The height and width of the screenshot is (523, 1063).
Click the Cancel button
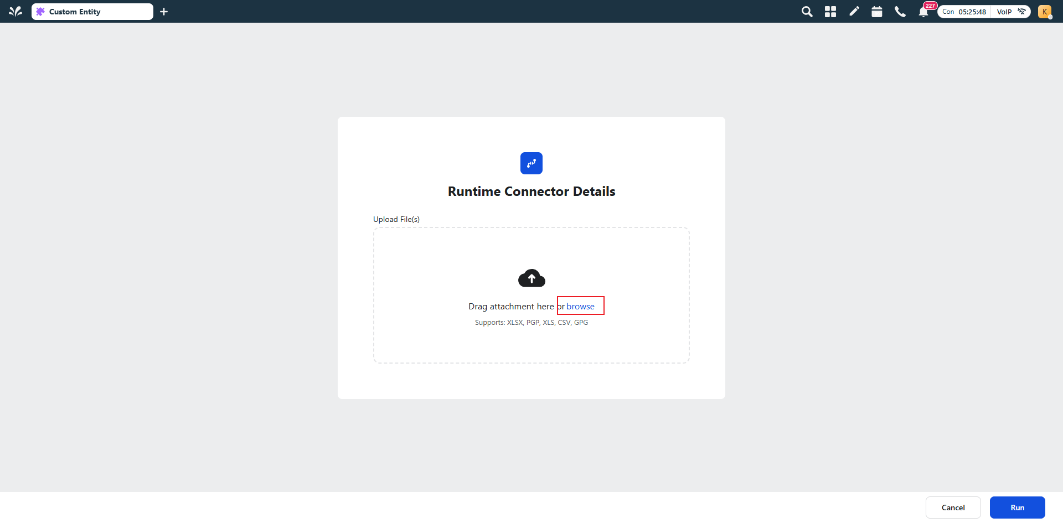(953, 508)
